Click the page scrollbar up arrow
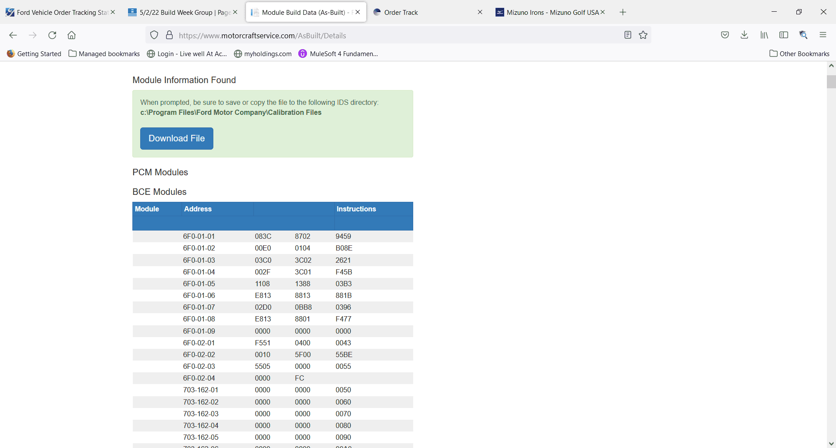 coord(831,66)
